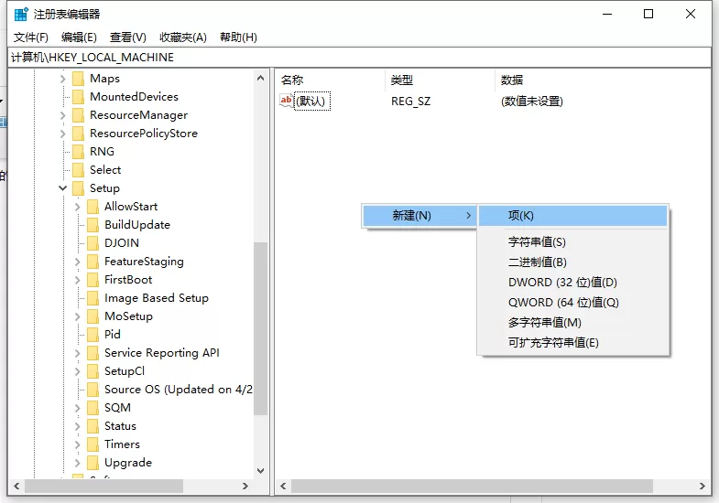Expand the ResourcePolicyStore key
This screenshot has width=719, height=503.
[63, 134]
